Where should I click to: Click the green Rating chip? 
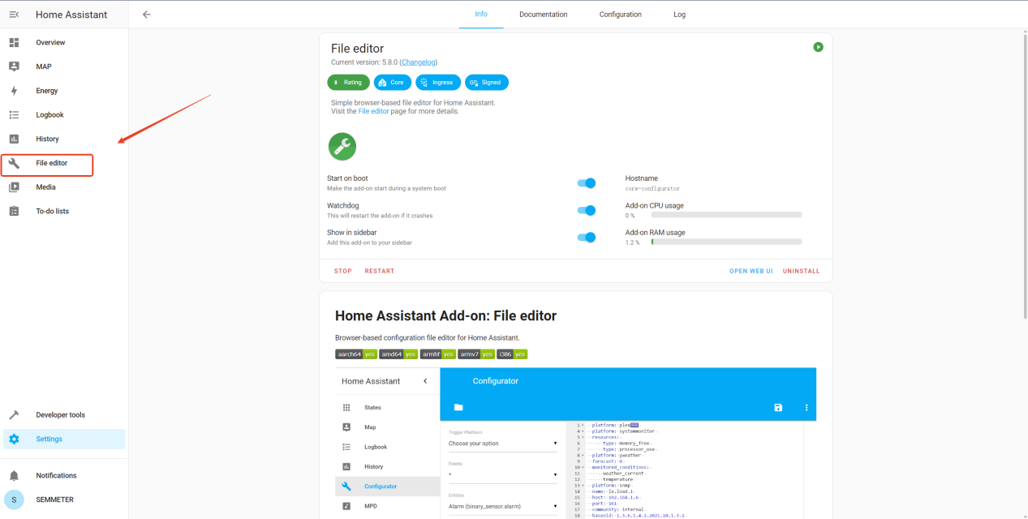349,82
